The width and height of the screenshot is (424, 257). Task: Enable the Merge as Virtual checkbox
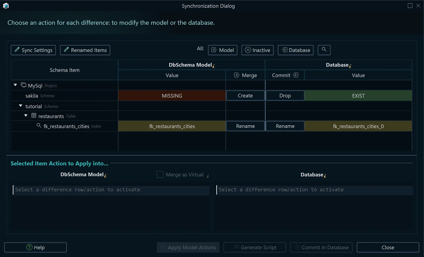coord(160,174)
